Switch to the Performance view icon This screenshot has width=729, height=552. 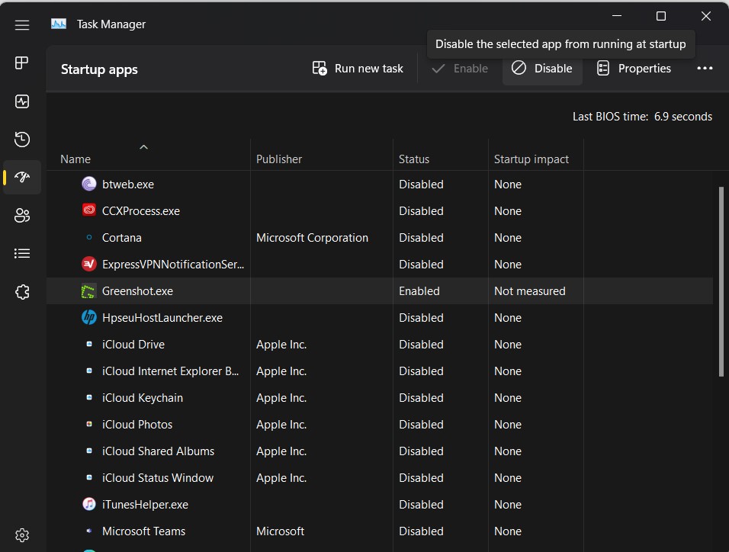tap(22, 101)
